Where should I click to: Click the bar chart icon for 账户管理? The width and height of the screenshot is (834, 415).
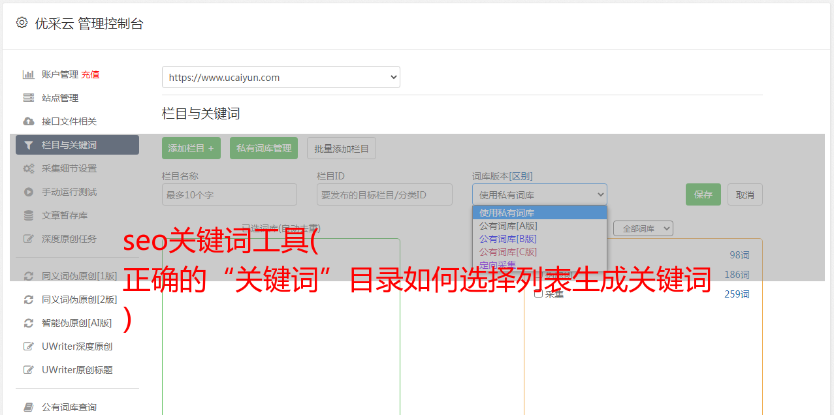click(28, 74)
